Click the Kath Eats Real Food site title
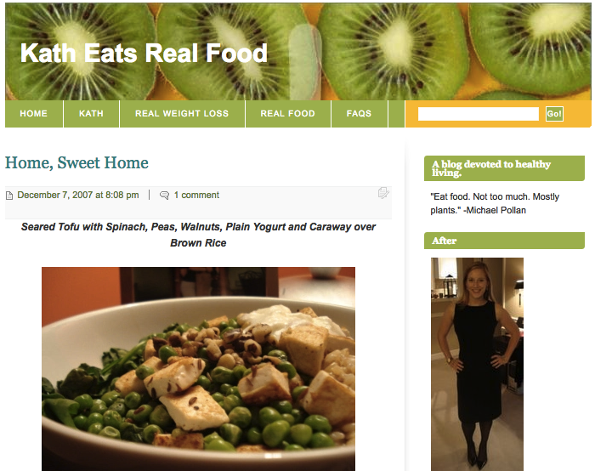Image resolution: width=595 pixels, height=471 pixels. pos(144,53)
